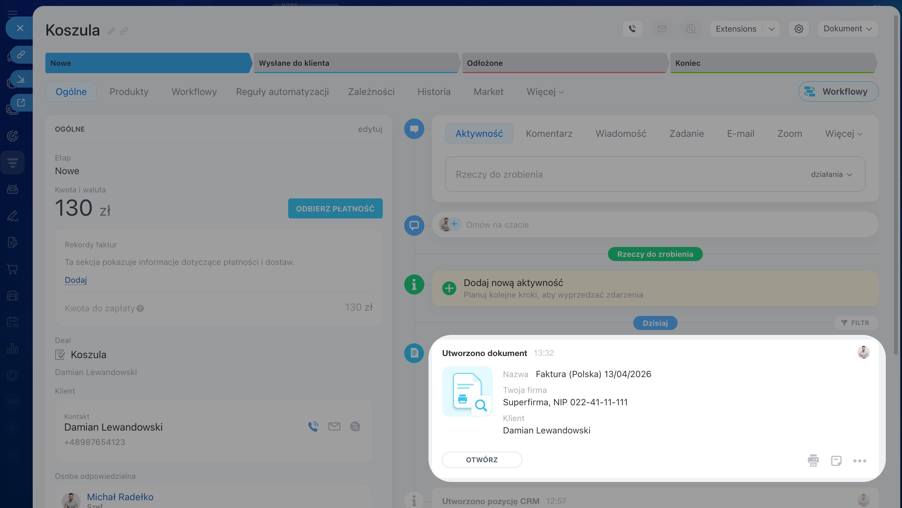Click the note icon beside the printer

pos(836,461)
